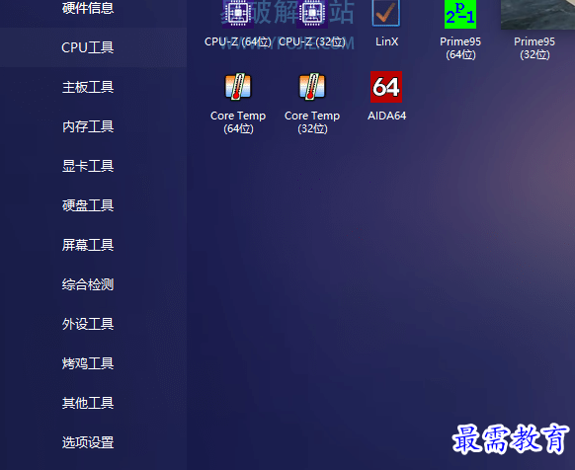Open the 硬盘工具 category
Image resolution: width=575 pixels, height=470 pixels.
click(88, 205)
